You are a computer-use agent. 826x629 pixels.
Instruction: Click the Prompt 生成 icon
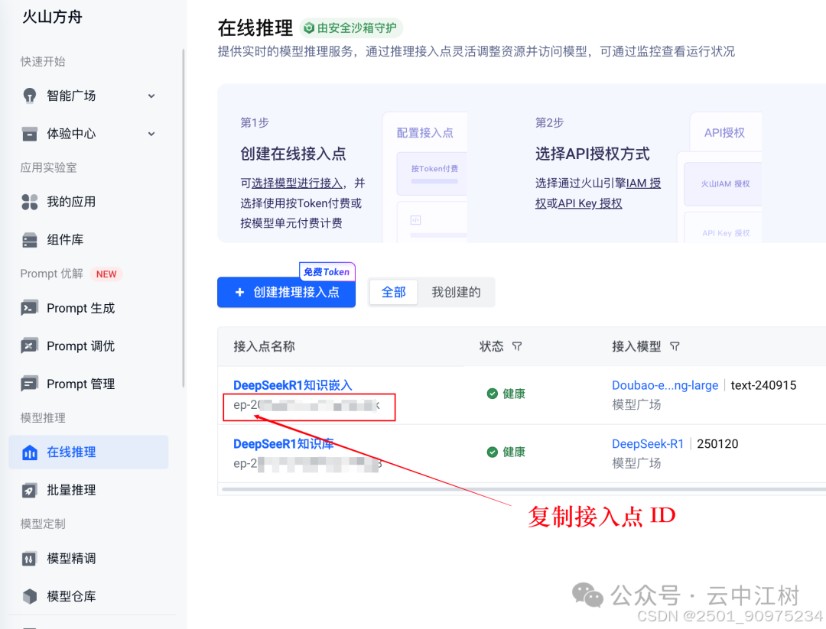(30, 308)
